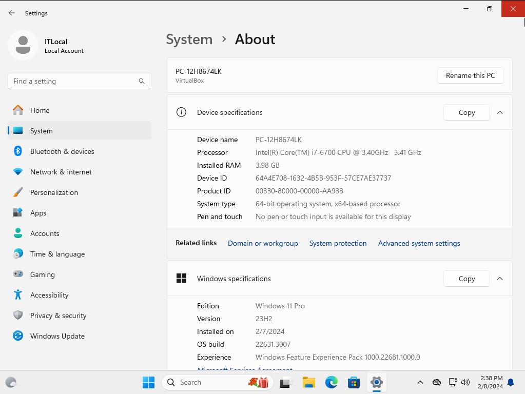Open Task View on taskbar
The height and width of the screenshot is (394, 525).
point(286,382)
